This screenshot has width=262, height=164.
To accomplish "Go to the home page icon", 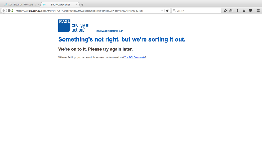I will pyautogui.click(x=244, y=11).
